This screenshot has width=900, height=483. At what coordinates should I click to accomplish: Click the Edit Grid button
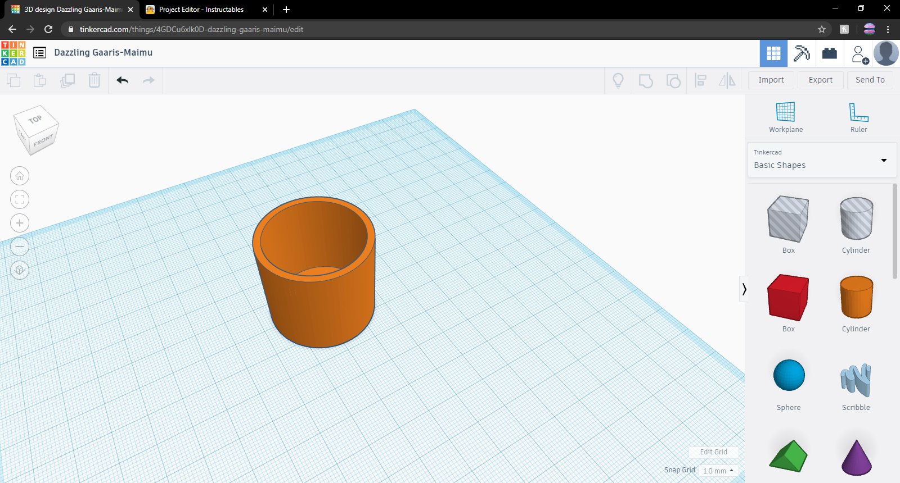(714, 452)
